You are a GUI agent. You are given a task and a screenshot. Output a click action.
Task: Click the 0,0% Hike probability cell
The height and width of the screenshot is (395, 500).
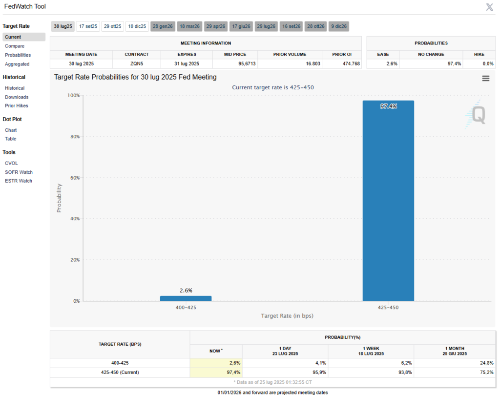click(479, 64)
